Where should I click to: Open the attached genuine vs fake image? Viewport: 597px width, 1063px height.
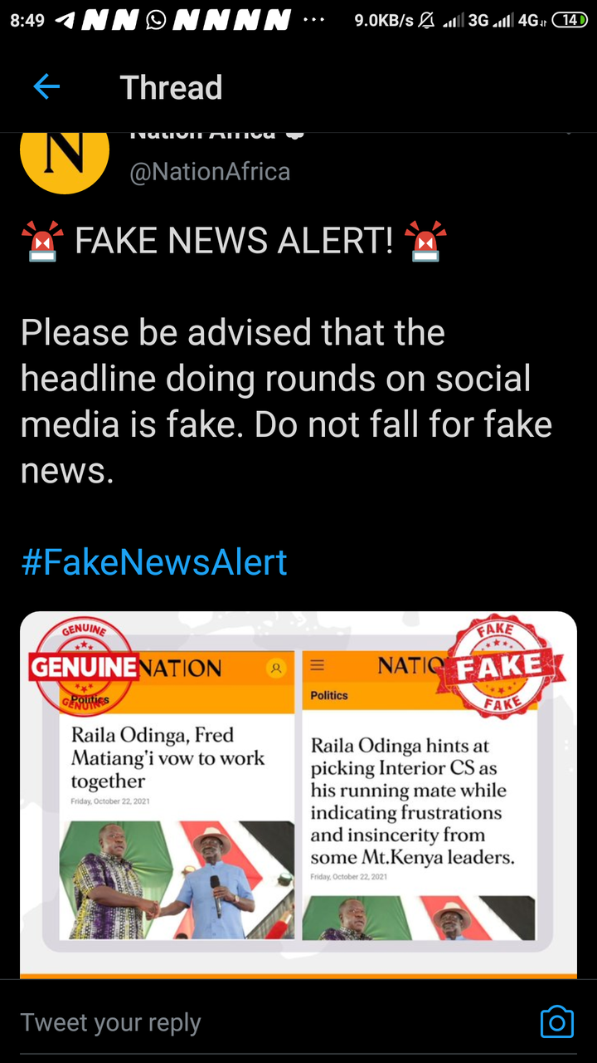(298, 794)
